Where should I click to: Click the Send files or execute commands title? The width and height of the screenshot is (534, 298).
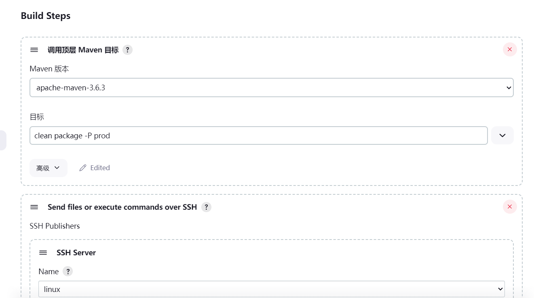pyautogui.click(x=122, y=207)
